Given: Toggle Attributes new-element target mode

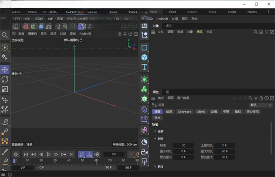Looking at the screenshot, I should coord(267,98).
